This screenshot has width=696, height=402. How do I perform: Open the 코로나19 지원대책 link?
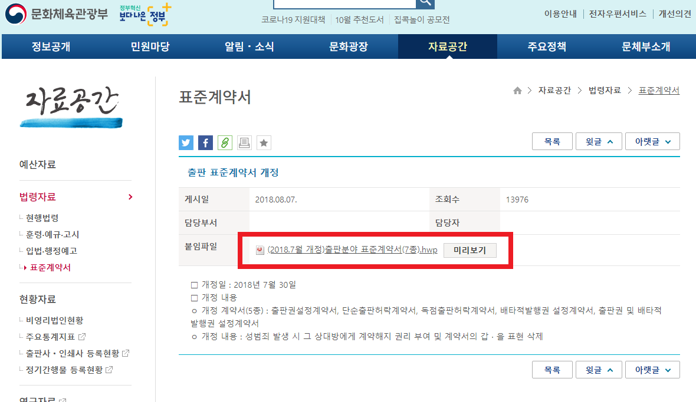tap(294, 19)
